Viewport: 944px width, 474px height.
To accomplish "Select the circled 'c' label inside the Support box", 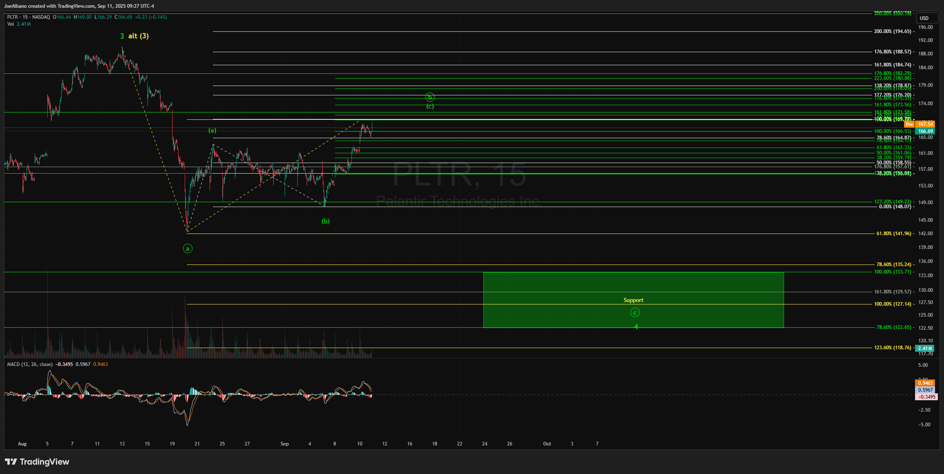I will coord(635,313).
